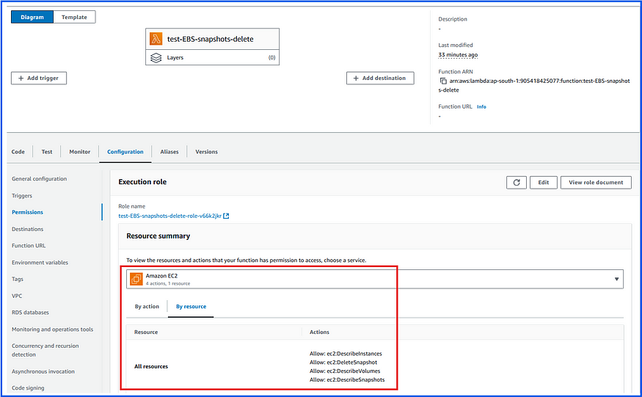Open the Amazon EC2 service dropdown arrow
Image resolution: width=642 pixels, height=397 pixels.
616,279
